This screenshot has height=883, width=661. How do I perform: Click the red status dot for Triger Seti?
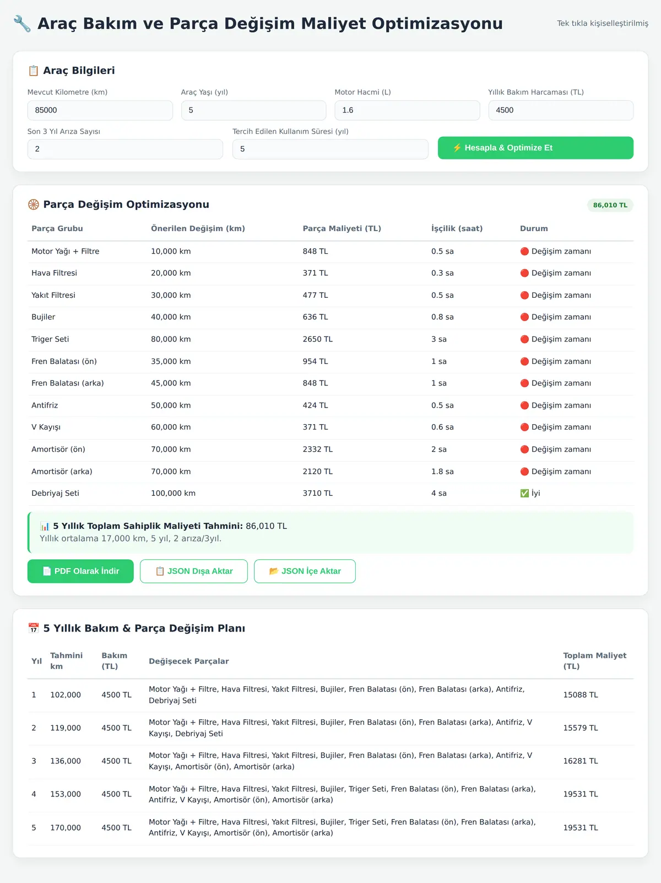(x=524, y=339)
